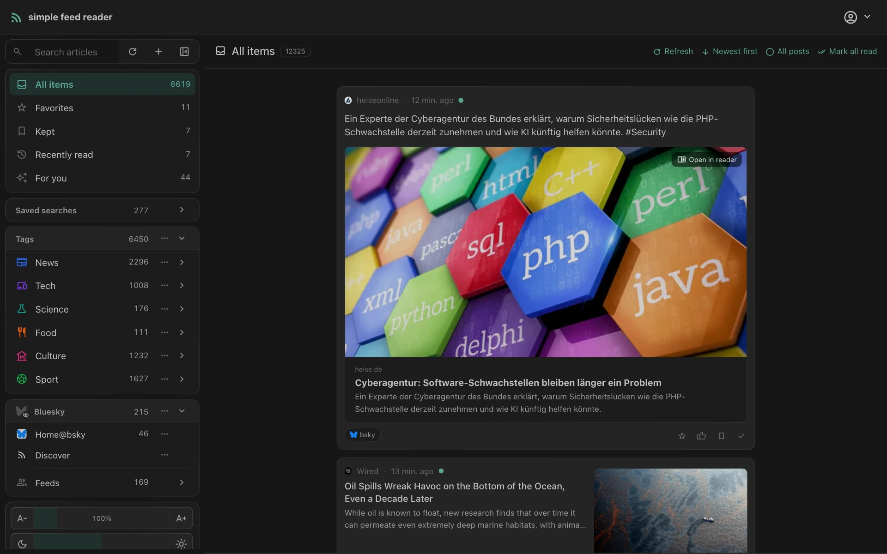Like the heise article with thumbs-up icon

(x=702, y=436)
